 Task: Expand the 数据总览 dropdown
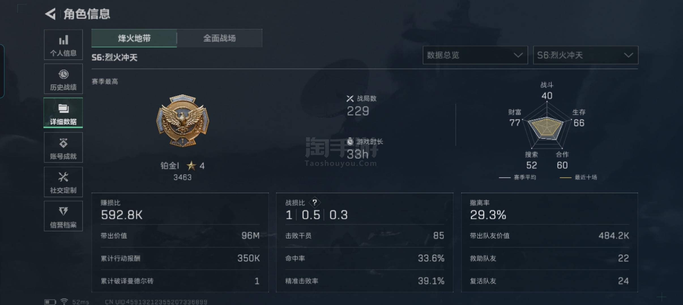[x=475, y=55]
